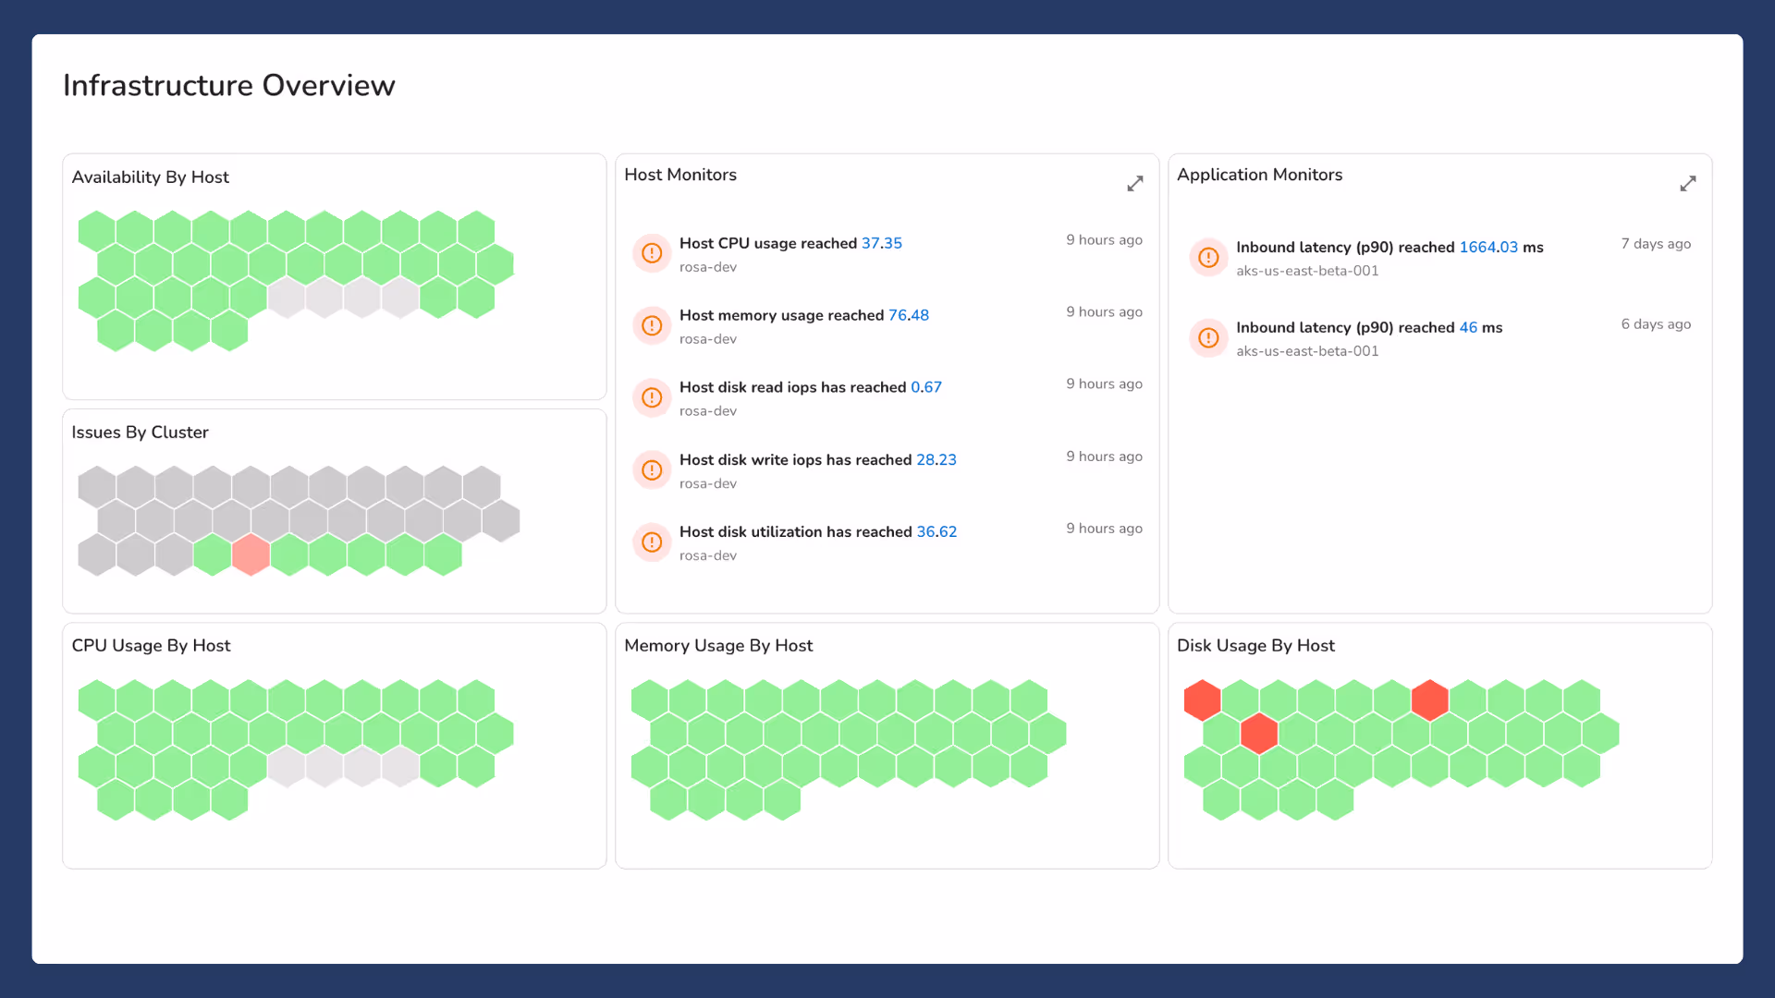
Task: Click the disk read iops alert icon
Action: (x=652, y=397)
